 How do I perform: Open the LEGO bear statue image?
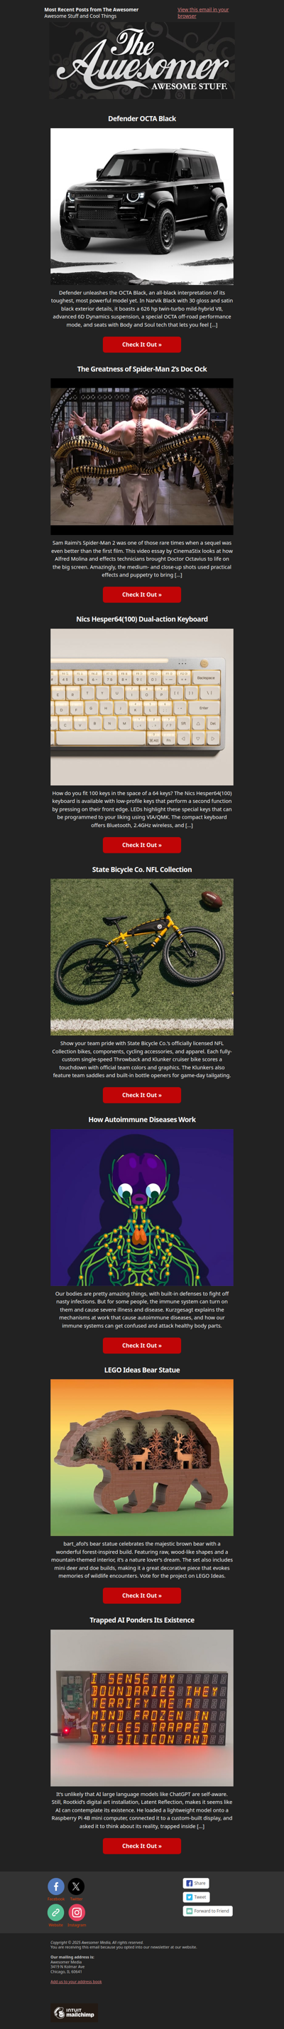tap(142, 1457)
